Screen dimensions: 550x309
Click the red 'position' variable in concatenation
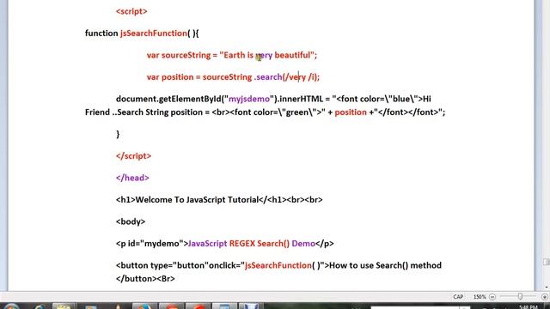click(351, 112)
